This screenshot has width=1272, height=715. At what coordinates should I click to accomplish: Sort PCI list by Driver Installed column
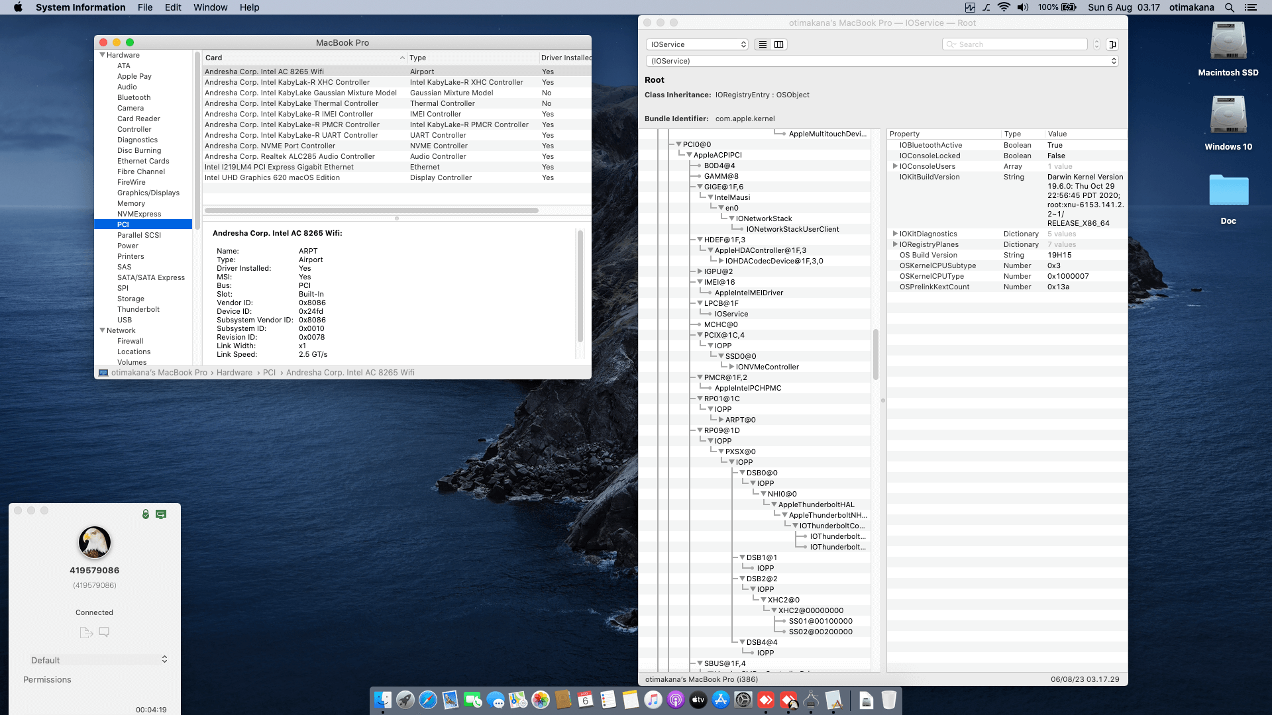pos(565,58)
